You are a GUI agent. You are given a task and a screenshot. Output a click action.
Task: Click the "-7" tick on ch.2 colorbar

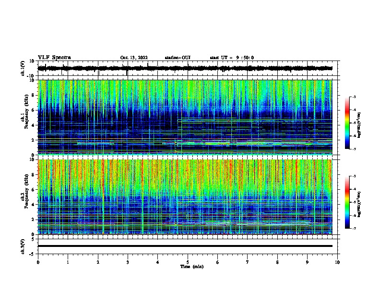354,229
